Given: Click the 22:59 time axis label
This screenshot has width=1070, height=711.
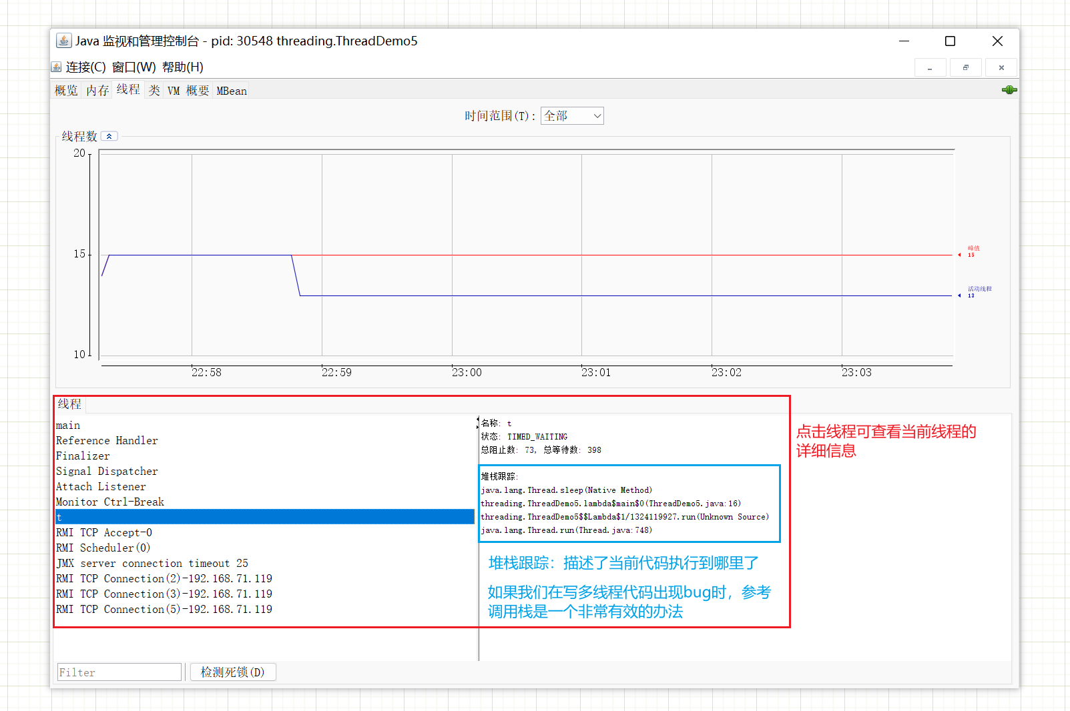Looking at the screenshot, I should click(x=336, y=373).
